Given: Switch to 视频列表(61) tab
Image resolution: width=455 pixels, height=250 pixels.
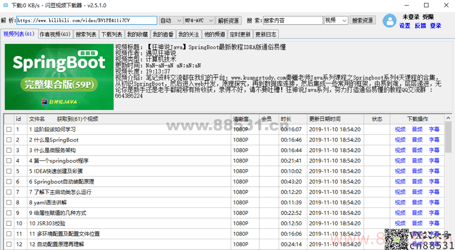Looking at the screenshot, I should point(19,34).
